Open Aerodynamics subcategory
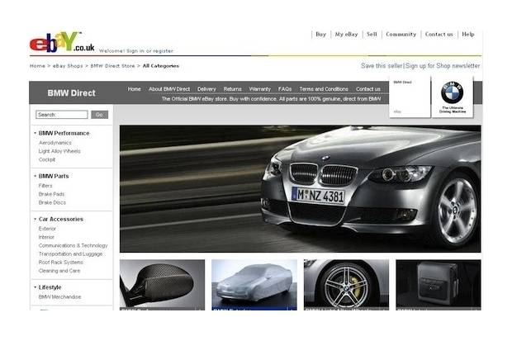 tap(55, 143)
